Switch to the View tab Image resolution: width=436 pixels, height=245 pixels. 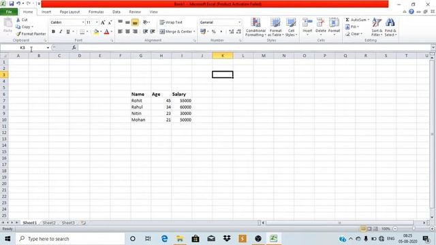tap(153, 12)
